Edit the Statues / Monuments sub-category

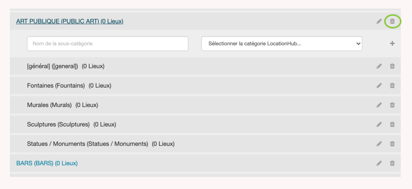tap(379, 144)
